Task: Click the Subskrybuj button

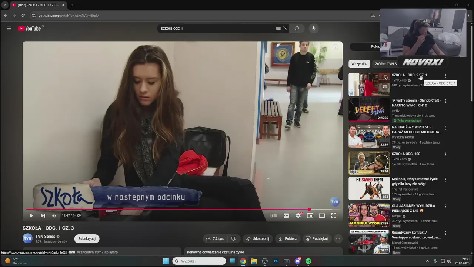Action: (x=87, y=239)
